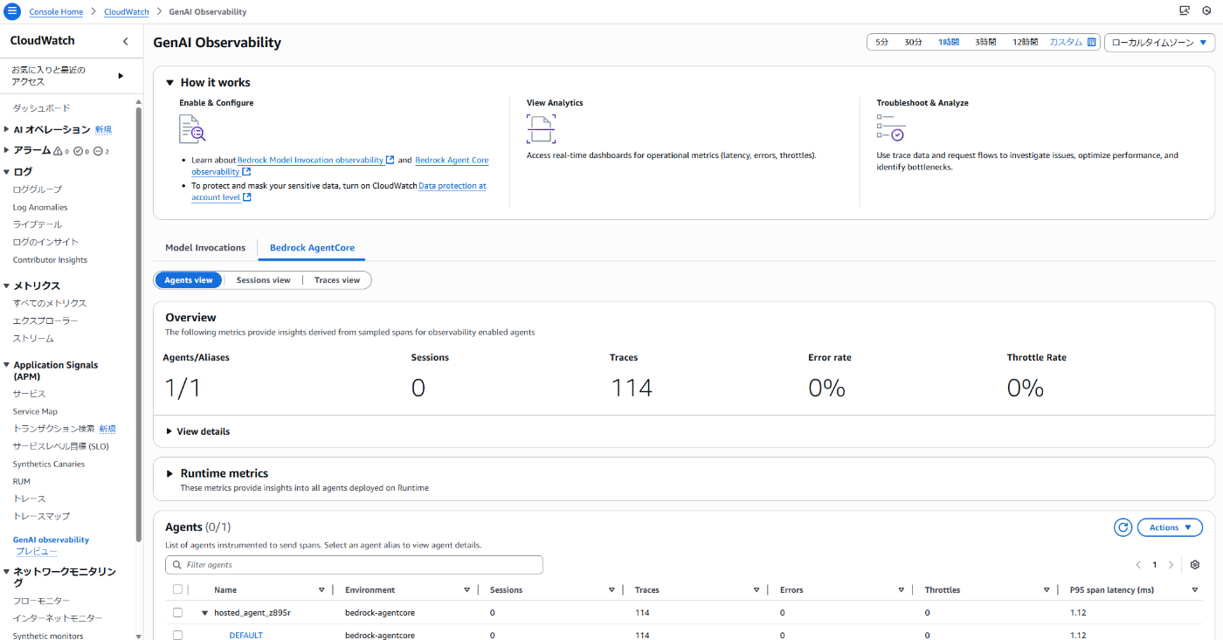
Task: Open Contributor Insights in the sidebar
Action: pos(50,259)
